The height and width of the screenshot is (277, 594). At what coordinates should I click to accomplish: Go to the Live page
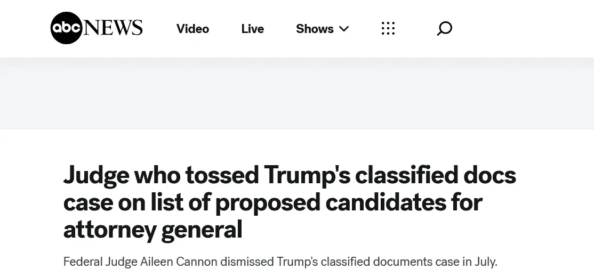[x=252, y=29]
